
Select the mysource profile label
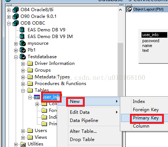[x=38, y=43]
